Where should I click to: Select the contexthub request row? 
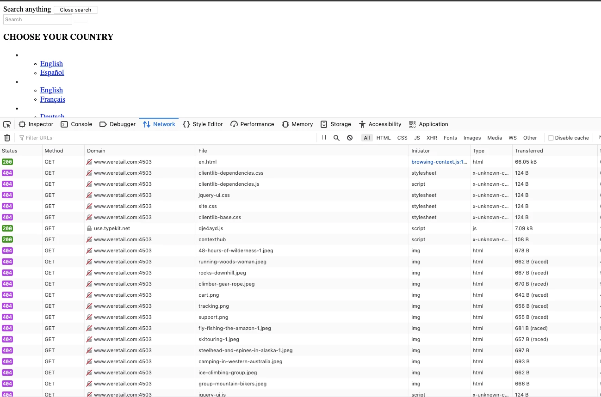pos(300,239)
